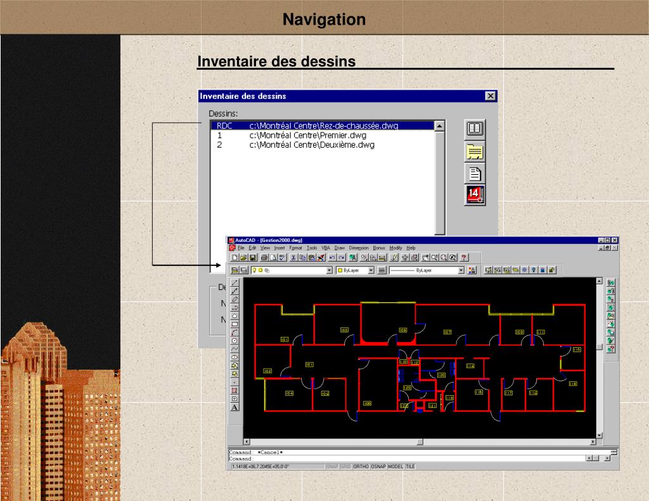Toggle SNAP mode in status bar
This screenshot has width=649, height=501.
coord(332,466)
